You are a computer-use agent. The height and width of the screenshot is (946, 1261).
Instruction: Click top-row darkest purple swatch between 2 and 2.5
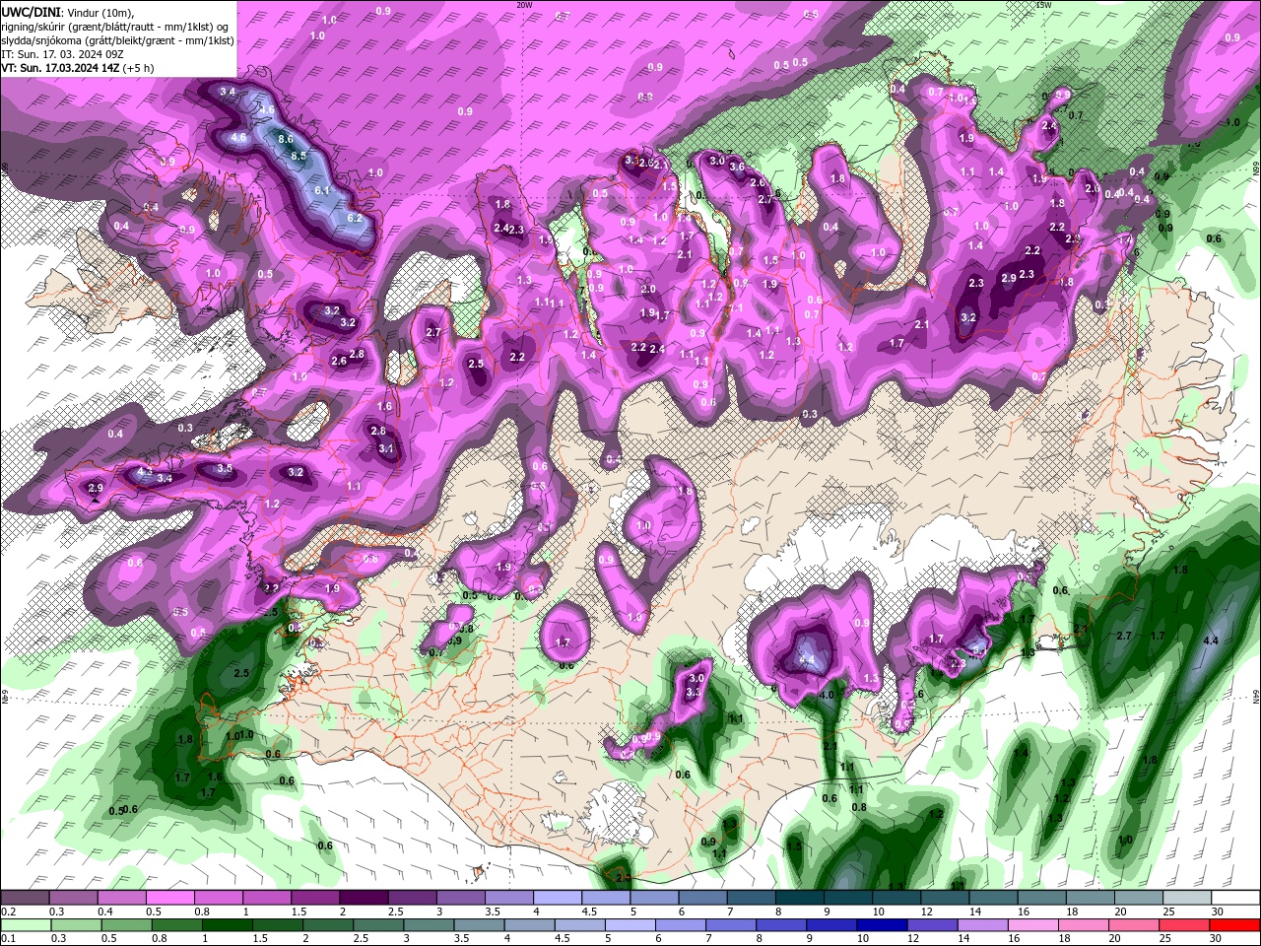363,898
